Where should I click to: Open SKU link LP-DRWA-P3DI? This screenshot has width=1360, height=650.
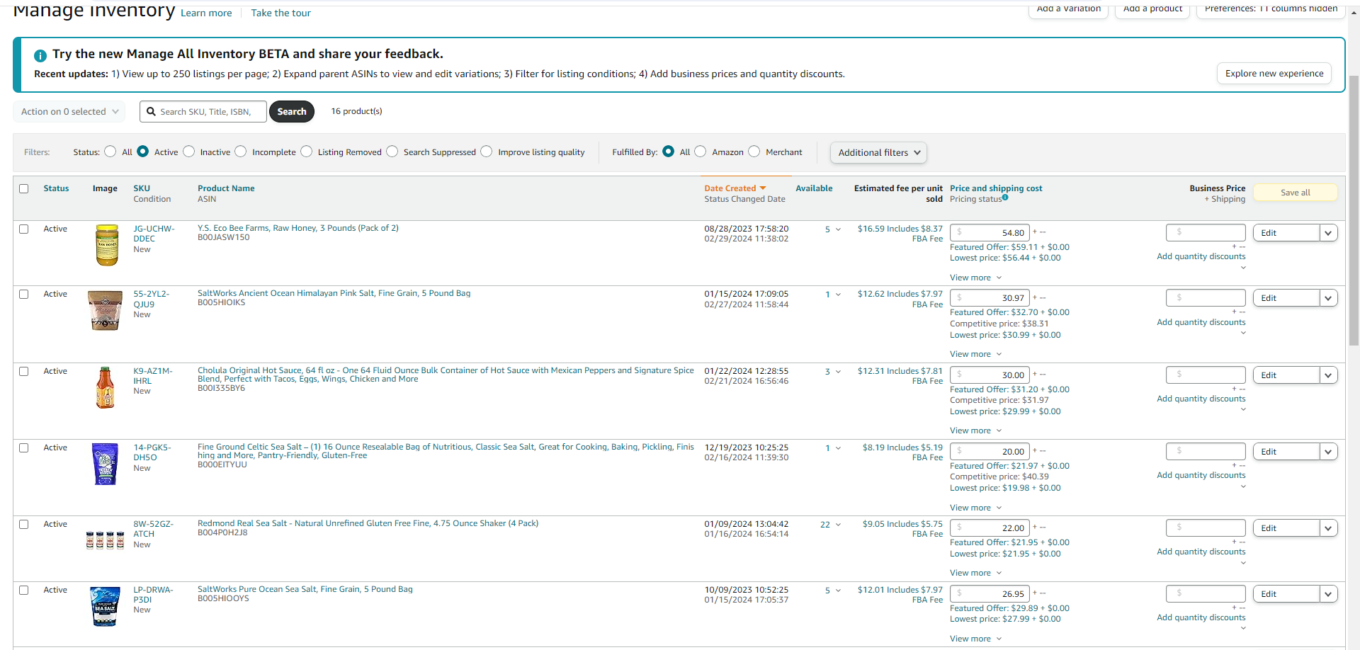[153, 595]
